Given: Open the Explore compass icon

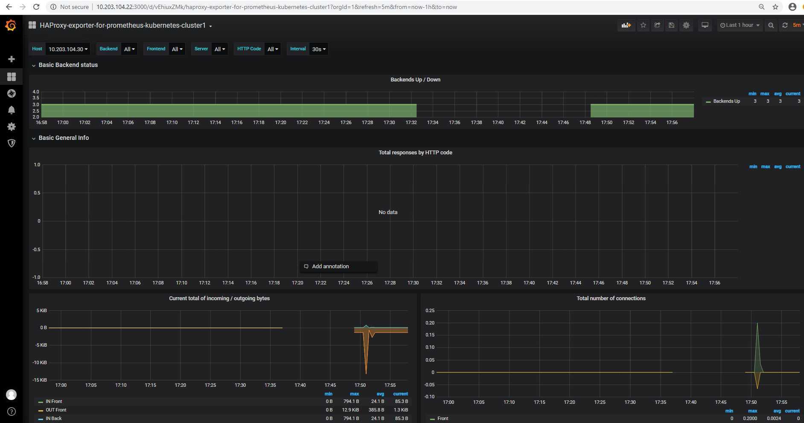Looking at the screenshot, I should pos(12,93).
